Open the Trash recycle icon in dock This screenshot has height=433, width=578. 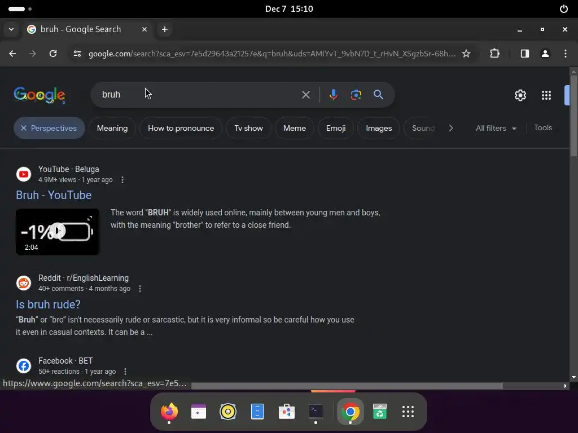click(380, 411)
